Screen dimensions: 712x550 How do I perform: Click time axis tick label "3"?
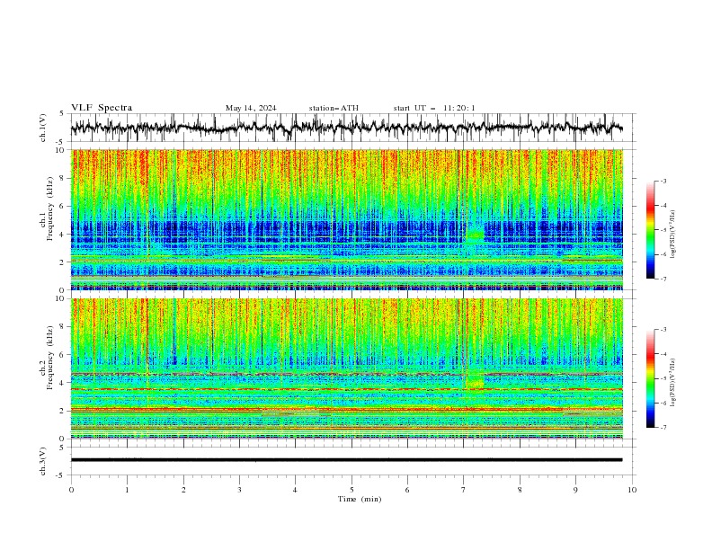tap(239, 490)
